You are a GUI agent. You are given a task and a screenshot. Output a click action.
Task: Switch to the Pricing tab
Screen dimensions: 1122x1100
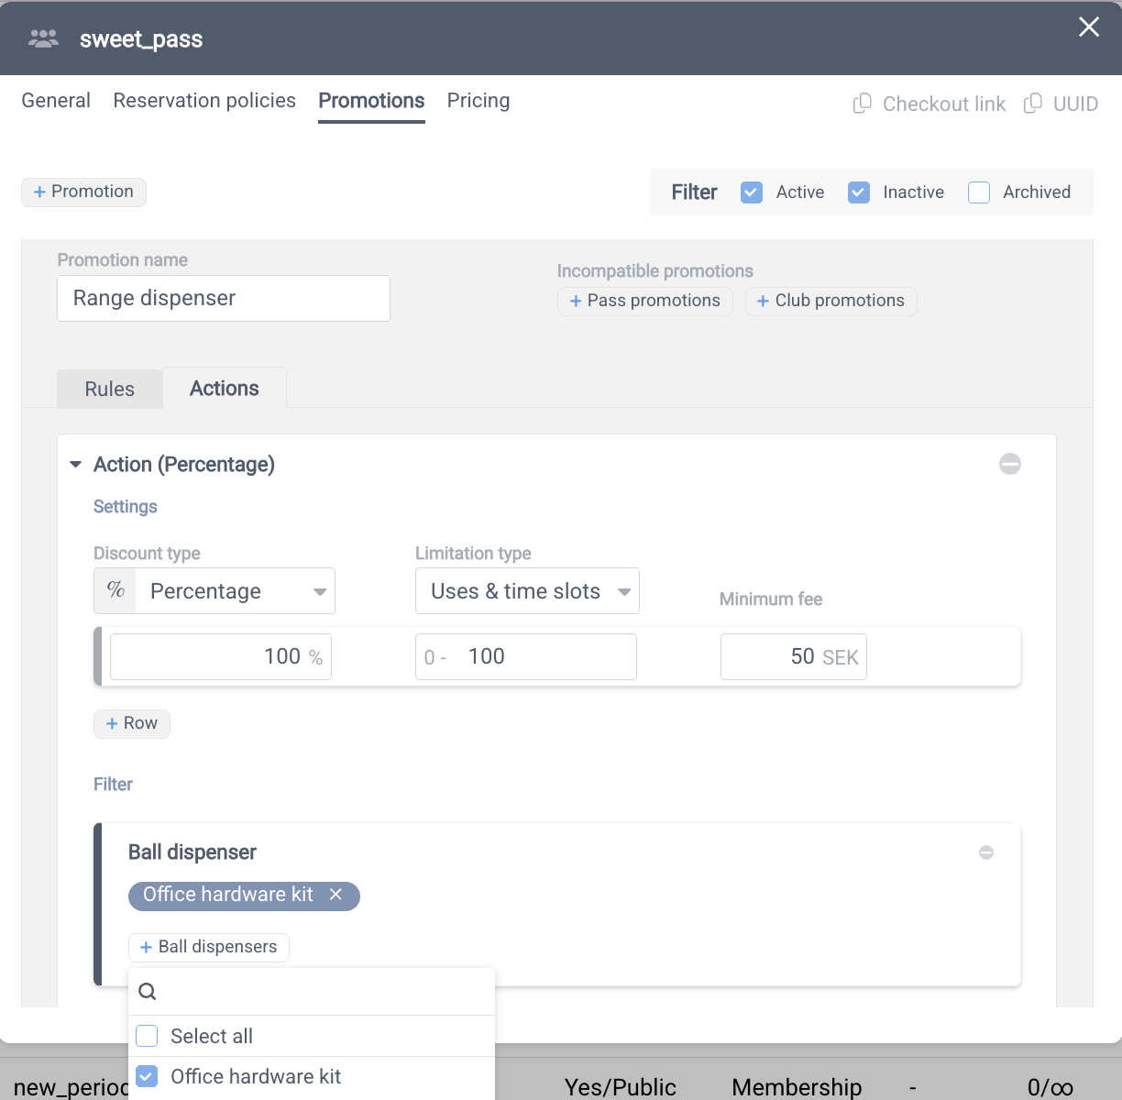(x=478, y=101)
